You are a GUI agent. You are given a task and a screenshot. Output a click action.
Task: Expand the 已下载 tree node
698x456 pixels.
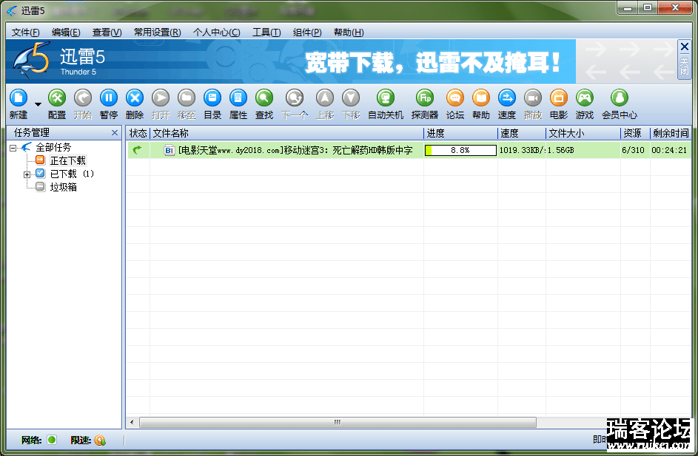coord(27,174)
